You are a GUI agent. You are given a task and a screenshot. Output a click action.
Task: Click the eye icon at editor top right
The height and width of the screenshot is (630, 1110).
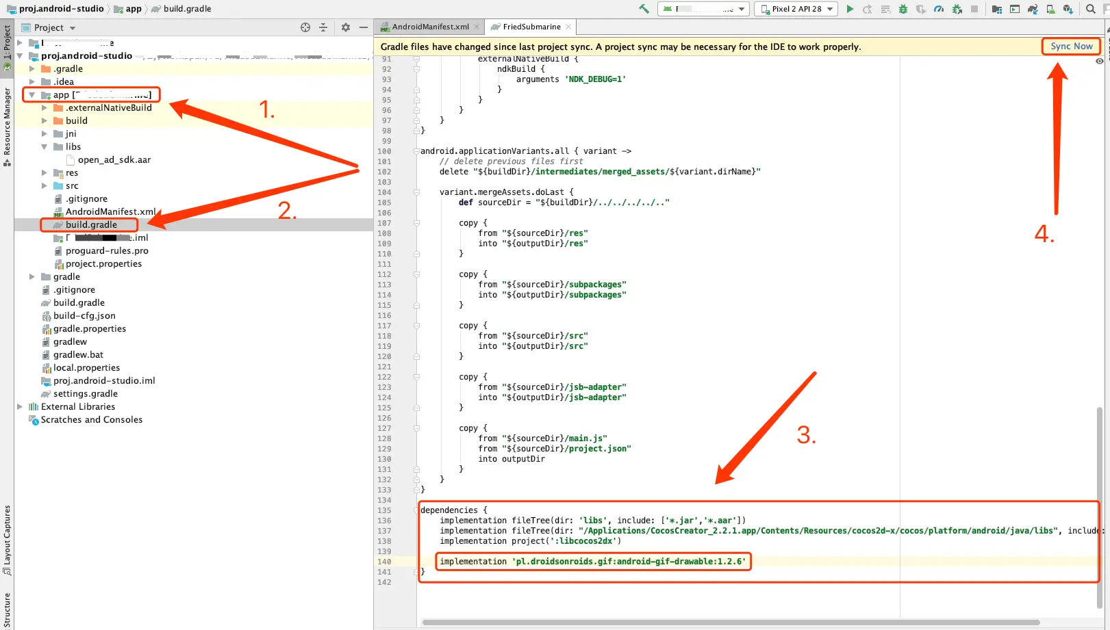(x=1099, y=61)
